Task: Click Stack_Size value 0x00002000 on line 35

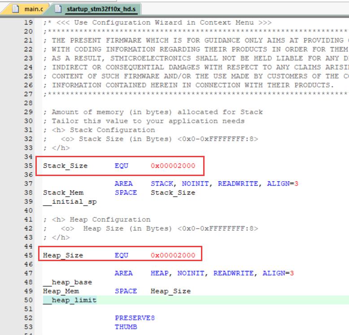Action: (x=173, y=166)
